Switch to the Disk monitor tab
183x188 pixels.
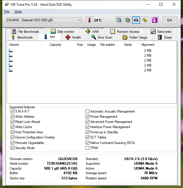(x=62, y=32)
